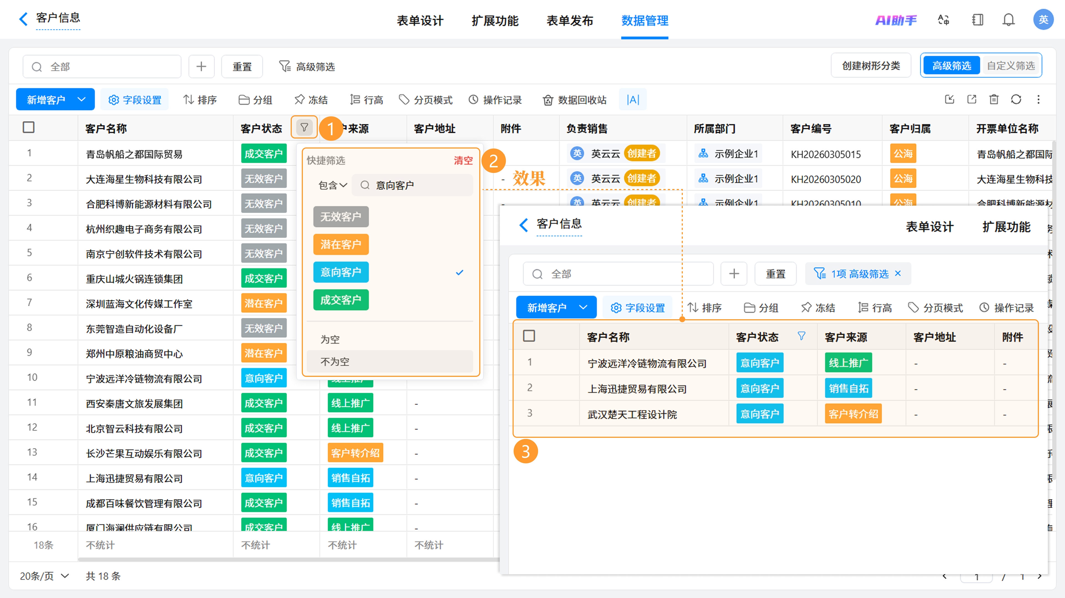Close the 1项 高级筛选 chip with X
Viewport: 1065px width, 598px height.
click(x=897, y=274)
